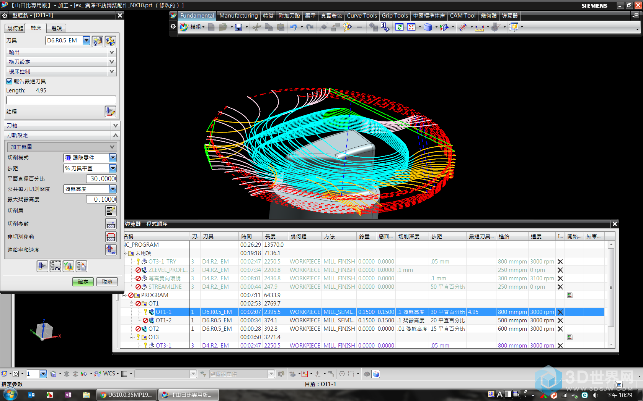Open the CAM Tool ribbon tab
Screen dimensions: 643x401
pyautogui.click(x=463, y=16)
